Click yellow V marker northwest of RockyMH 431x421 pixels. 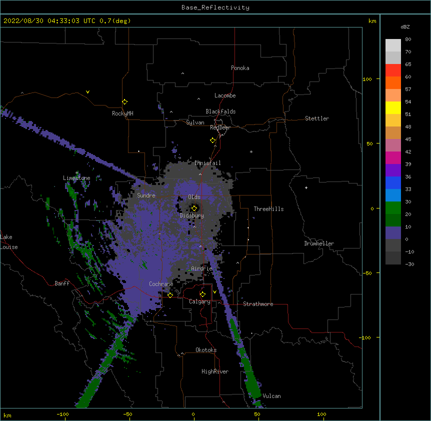(x=87, y=92)
